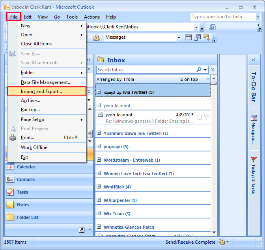Viewport: 265px width, 250px height.
Task: Click Exit in the File menu
Action: click(47, 157)
